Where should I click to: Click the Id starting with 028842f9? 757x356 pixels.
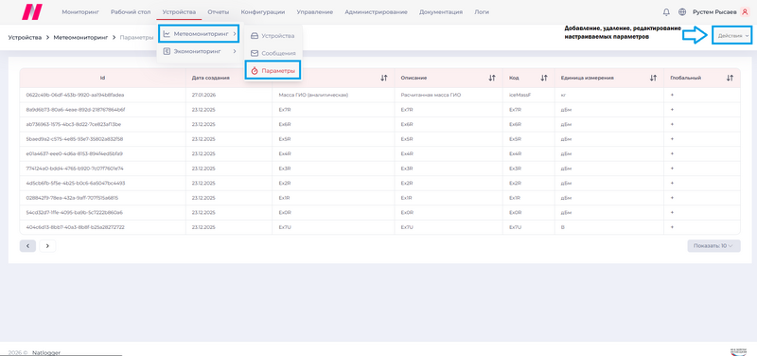[72, 198]
